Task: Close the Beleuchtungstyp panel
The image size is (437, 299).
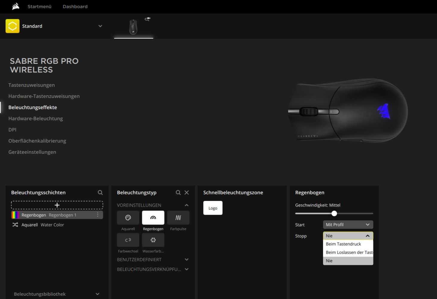Action: 187,193
